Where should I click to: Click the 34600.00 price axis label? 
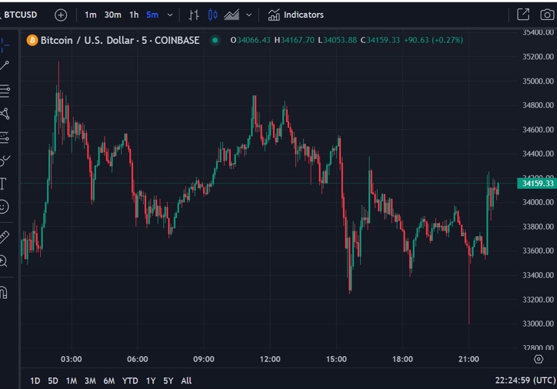(x=538, y=129)
